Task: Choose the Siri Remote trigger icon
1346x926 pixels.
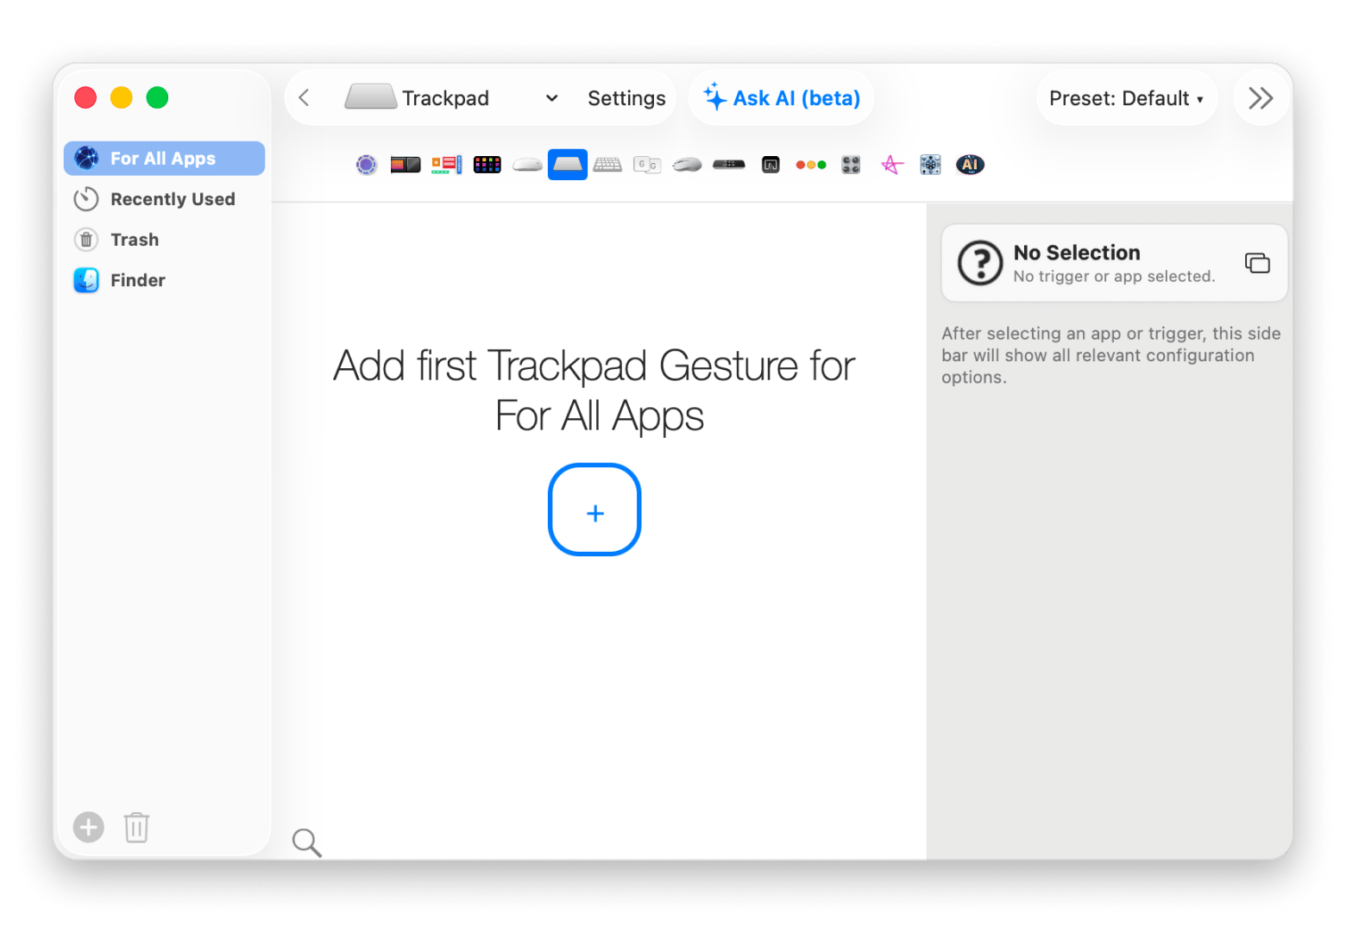Action: (x=729, y=165)
